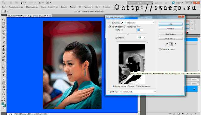Viewport: 201px width, 115px height.
Task: Select the Eraser tool
Action: (3, 56)
